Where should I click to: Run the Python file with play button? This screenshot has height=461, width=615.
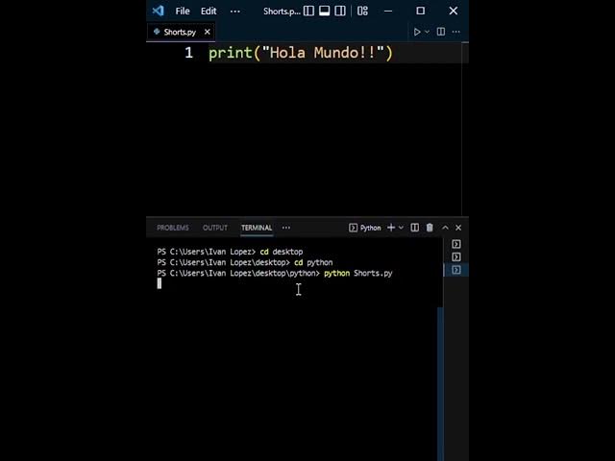click(417, 32)
